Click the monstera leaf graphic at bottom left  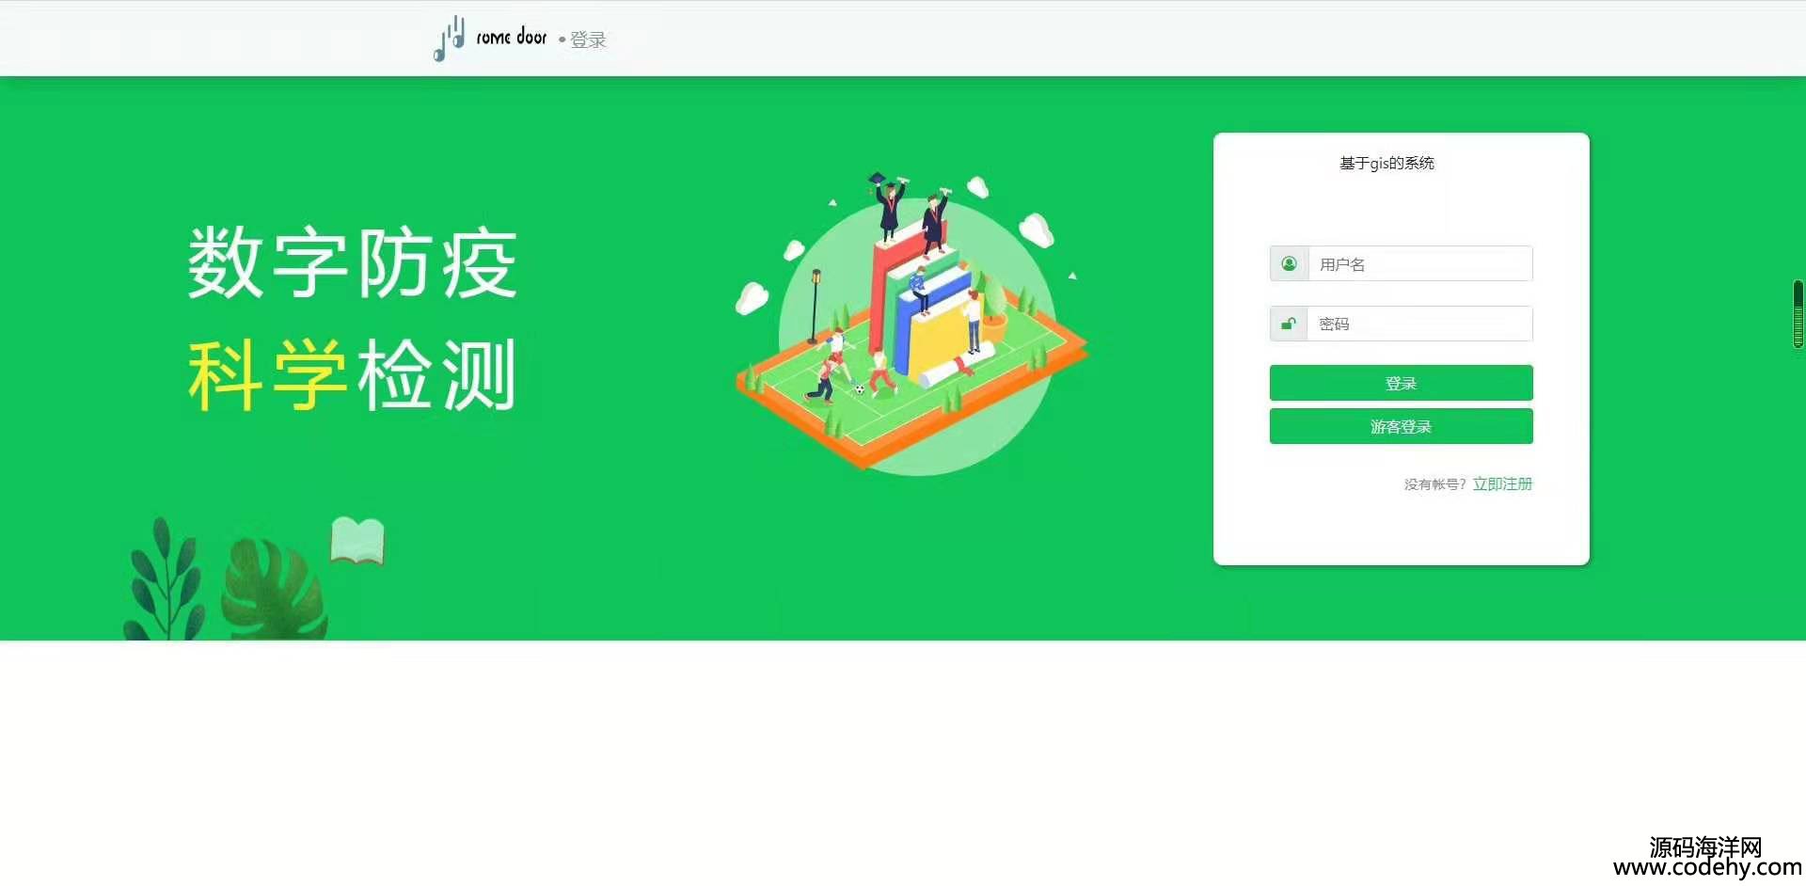click(275, 590)
